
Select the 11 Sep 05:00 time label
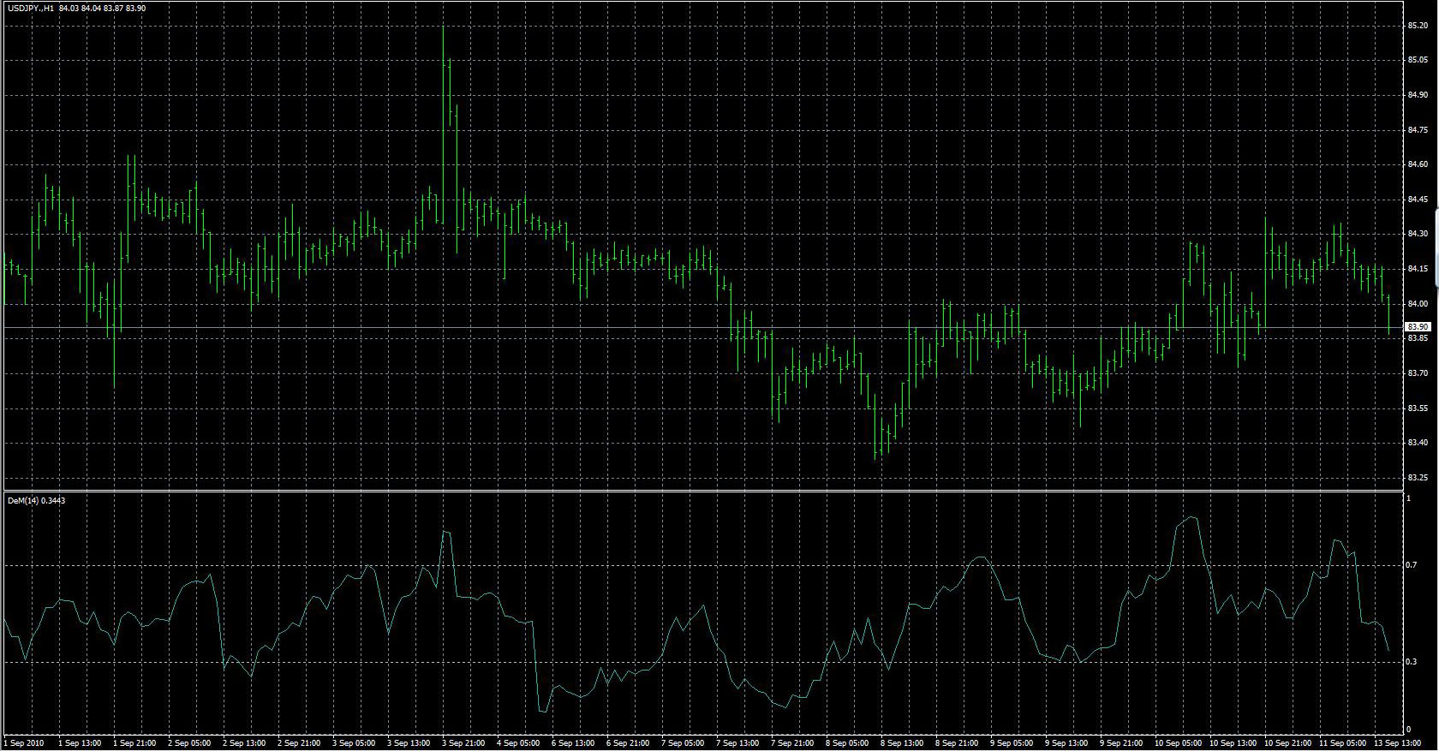[x=1342, y=742]
